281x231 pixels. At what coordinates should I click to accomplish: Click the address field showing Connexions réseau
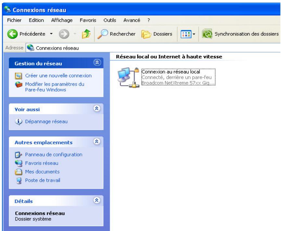pyautogui.click(x=153, y=48)
